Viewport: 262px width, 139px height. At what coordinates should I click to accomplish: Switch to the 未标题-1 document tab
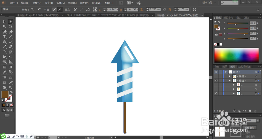point(38,15)
